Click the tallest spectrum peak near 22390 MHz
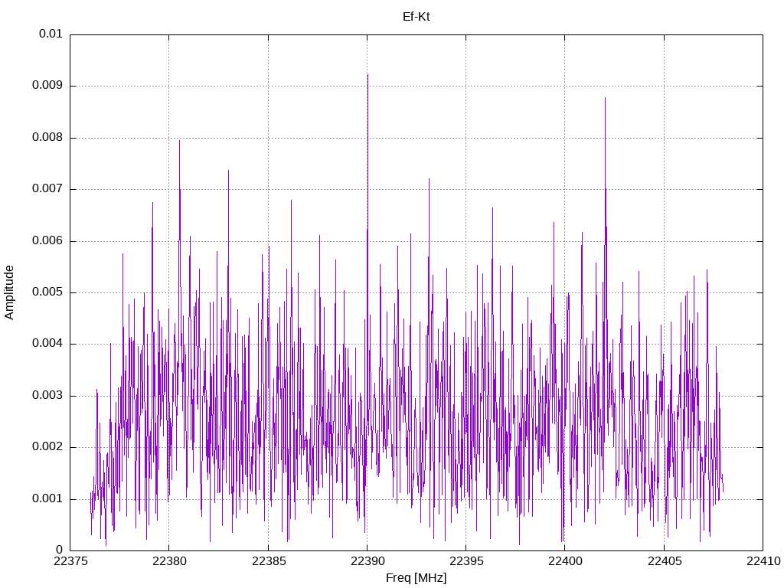 point(368,76)
